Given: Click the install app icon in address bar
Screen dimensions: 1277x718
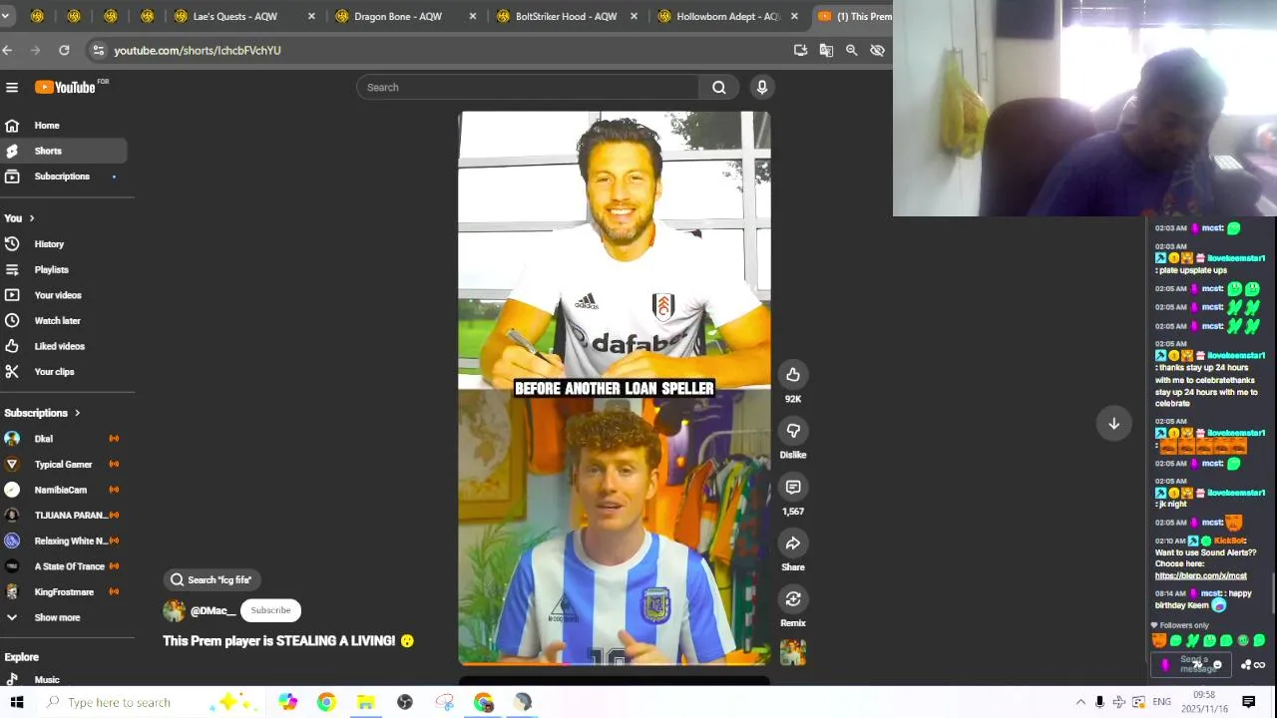Looking at the screenshot, I should [x=800, y=50].
